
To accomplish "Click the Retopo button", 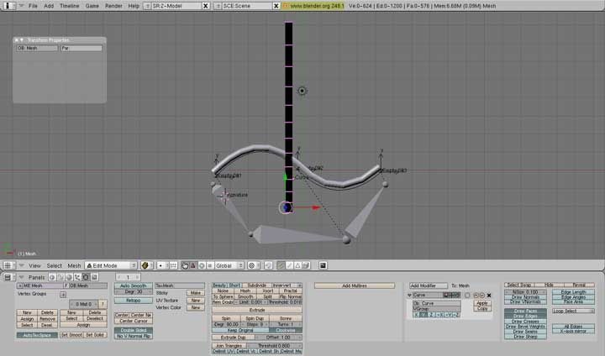I will pos(133,300).
